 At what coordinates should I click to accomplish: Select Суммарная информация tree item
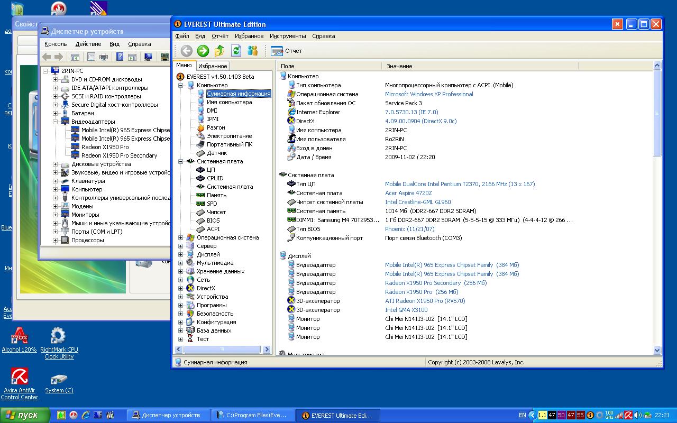(x=239, y=94)
